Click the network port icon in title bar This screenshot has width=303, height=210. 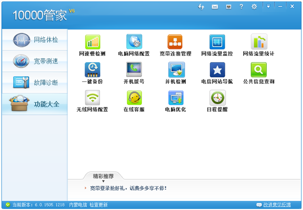[229, 7]
